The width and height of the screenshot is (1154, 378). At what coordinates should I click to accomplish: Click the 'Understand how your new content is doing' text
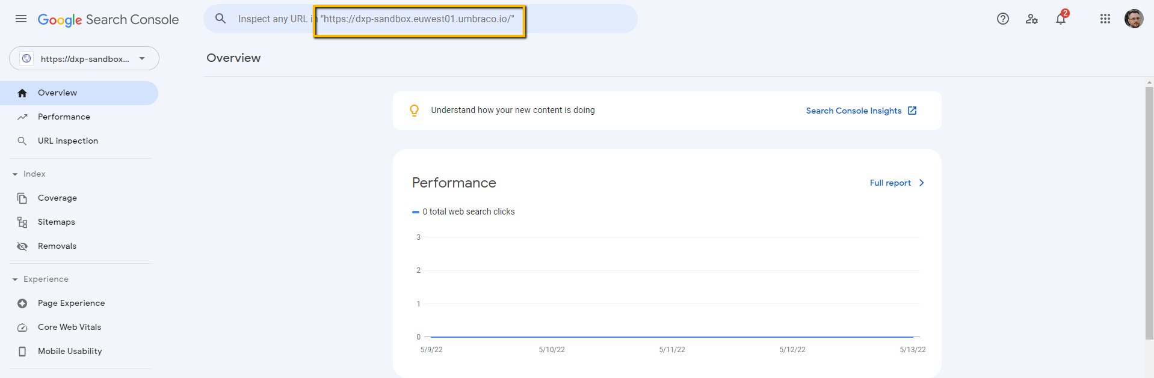pos(513,110)
